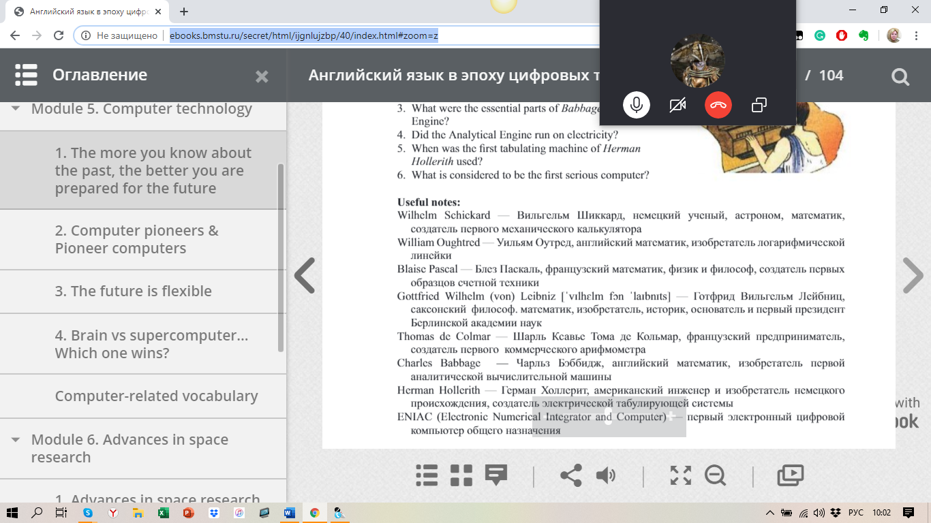The height and width of the screenshot is (523, 931).
Task: Close the Оглавление sidebar panel
Action: click(262, 76)
